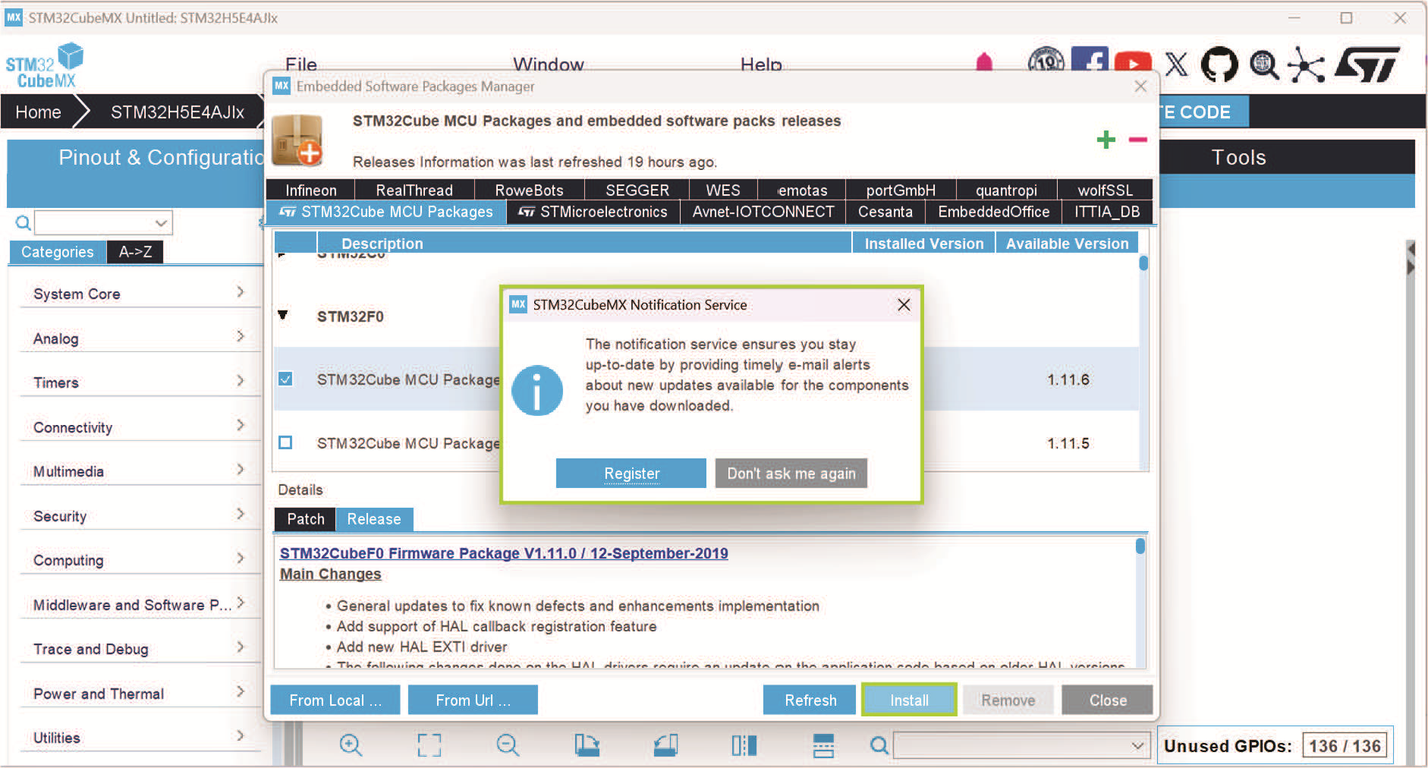This screenshot has height=768, width=1428.
Task: Expand the Connectivity category
Action: (241, 425)
